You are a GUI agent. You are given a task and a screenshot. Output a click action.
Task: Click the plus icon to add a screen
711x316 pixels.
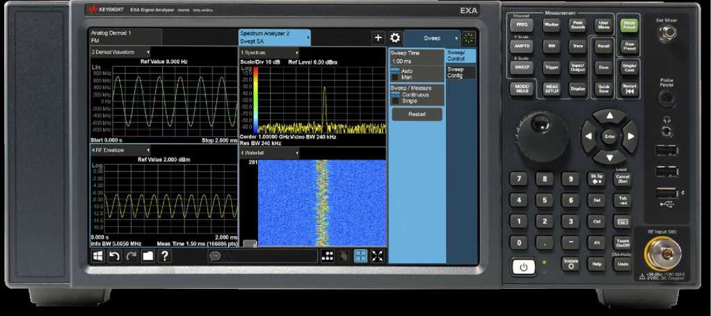pos(378,39)
